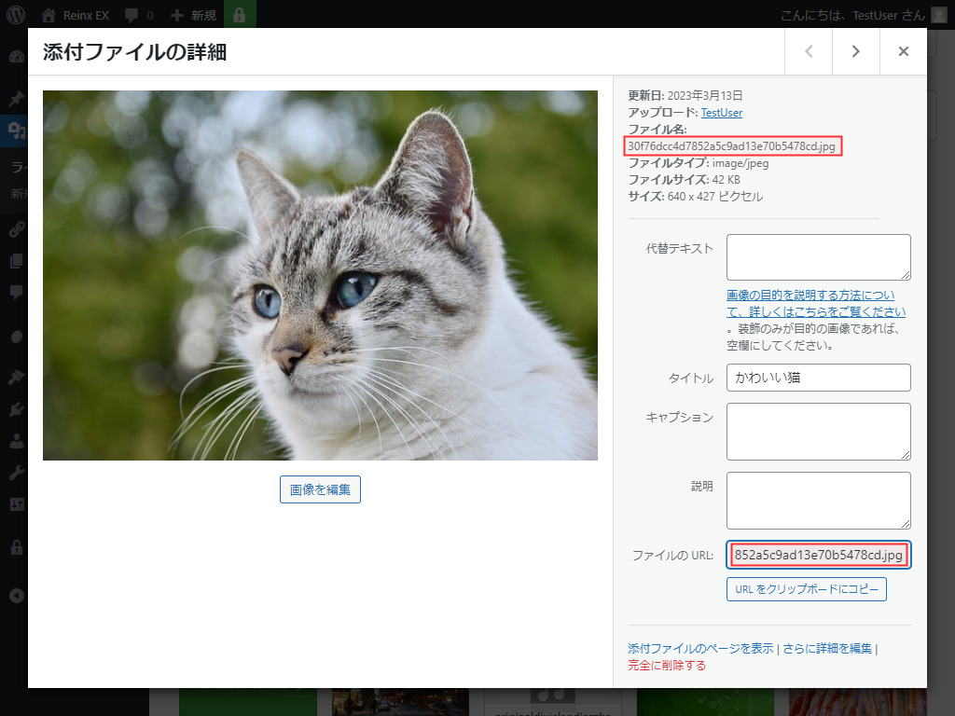Focus the 代替テキスト text area
Viewport: 955px width, 716px height.
tap(819, 257)
